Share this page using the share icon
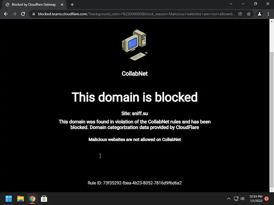Screen dimensions: 274x205 240,14
